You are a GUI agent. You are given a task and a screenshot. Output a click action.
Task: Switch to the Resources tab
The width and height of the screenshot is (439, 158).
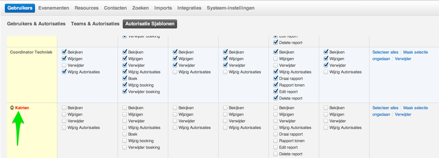(x=86, y=8)
